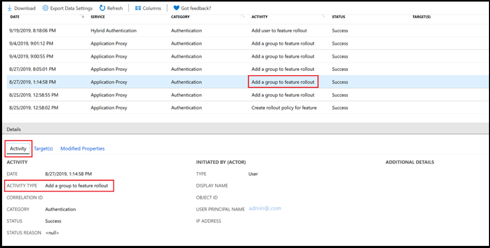
Task: Click Success status in 9/19/2019 row
Action: pos(340,31)
